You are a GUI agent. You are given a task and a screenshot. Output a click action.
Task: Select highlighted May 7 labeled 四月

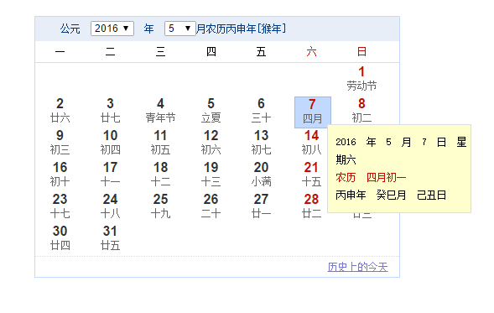313,112
